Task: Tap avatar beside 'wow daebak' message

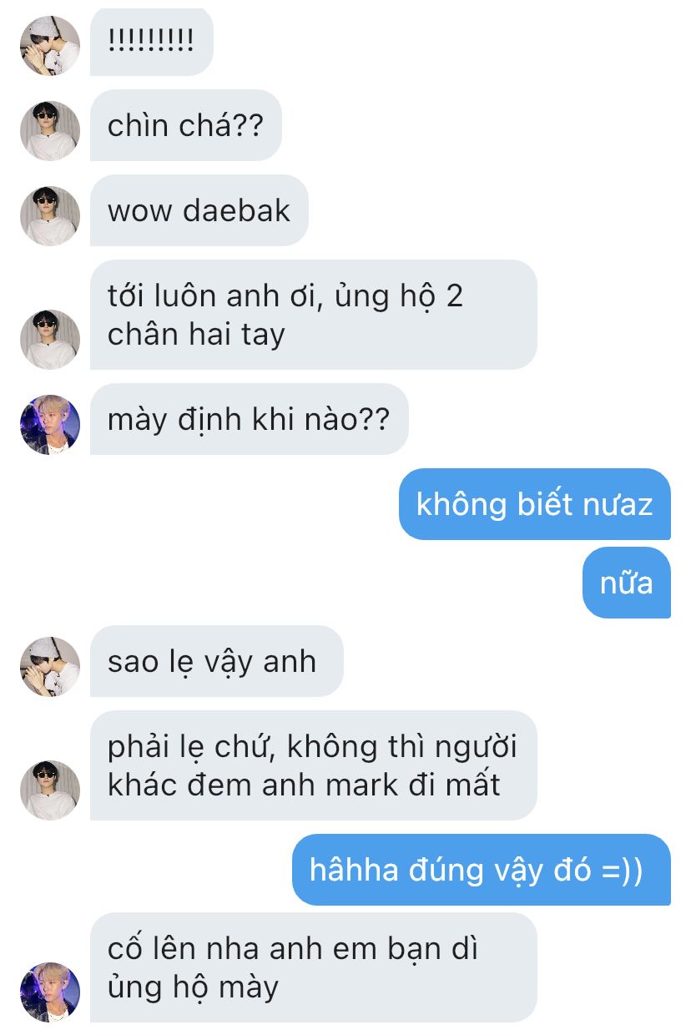Action: point(50,215)
